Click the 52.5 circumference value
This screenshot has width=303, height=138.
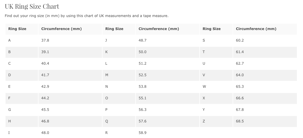[x=143, y=75]
